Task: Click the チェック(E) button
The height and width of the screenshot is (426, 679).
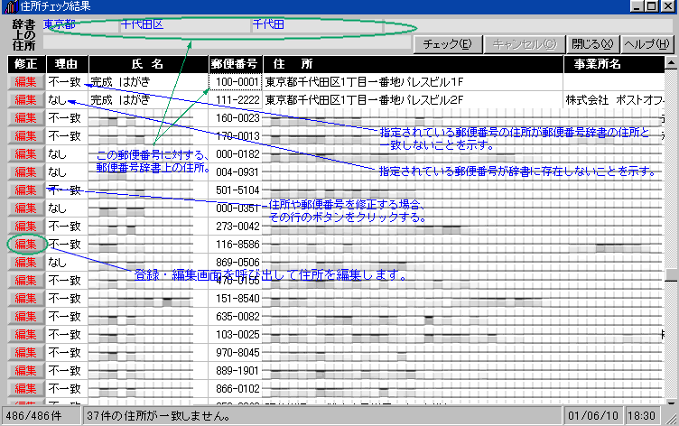Action: [x=447, y=43]
